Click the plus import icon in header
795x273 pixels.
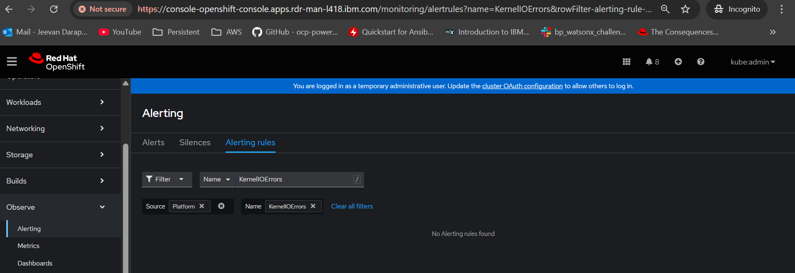pos(678,62)
